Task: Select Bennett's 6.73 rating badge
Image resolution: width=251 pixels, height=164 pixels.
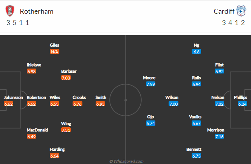Action: tap(197, 156)
